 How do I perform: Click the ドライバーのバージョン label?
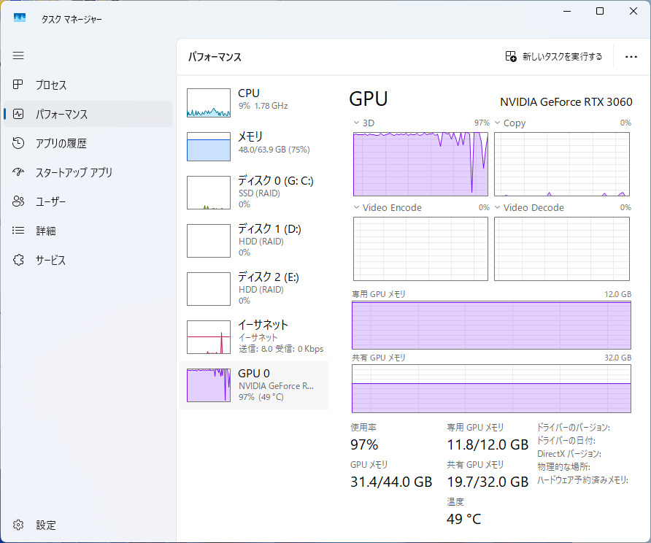point(574,427)
